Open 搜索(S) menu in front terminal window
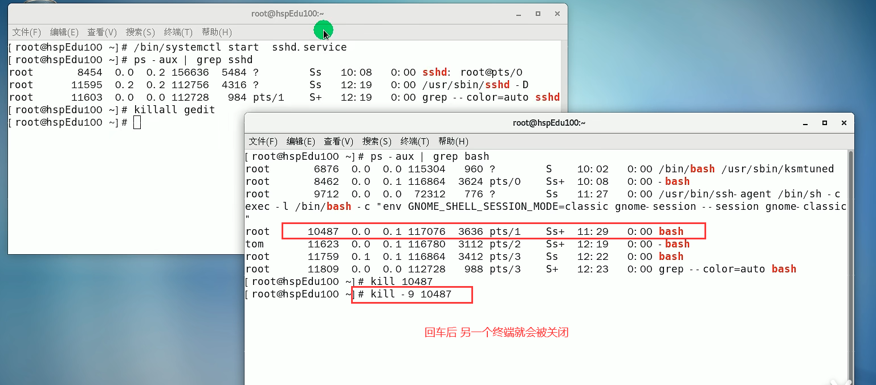 coord(377,142)
